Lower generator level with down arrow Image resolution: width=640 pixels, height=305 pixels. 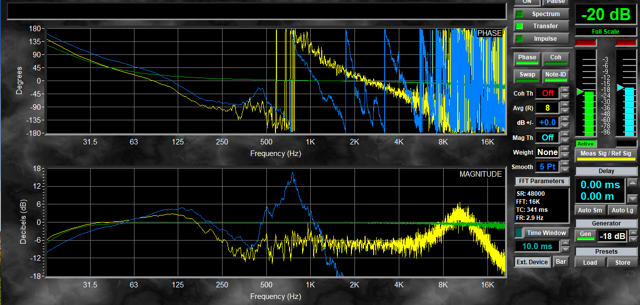632,239
